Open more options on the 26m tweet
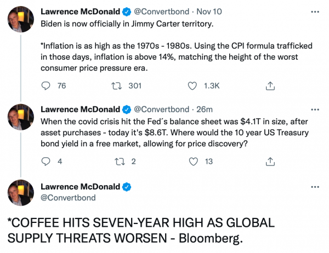Screen dimensions: 329x253 (x=314, y=109)
